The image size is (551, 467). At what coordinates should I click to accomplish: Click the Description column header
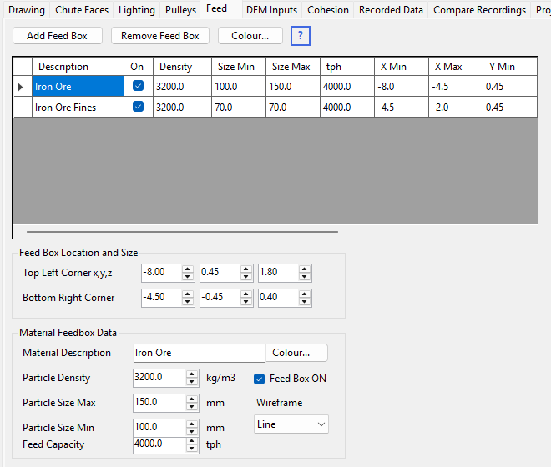point(78,67)
